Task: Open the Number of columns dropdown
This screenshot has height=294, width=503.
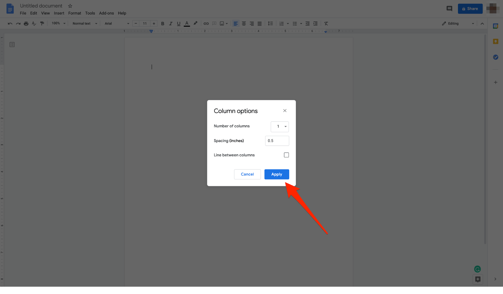Action: click(280, 127)
